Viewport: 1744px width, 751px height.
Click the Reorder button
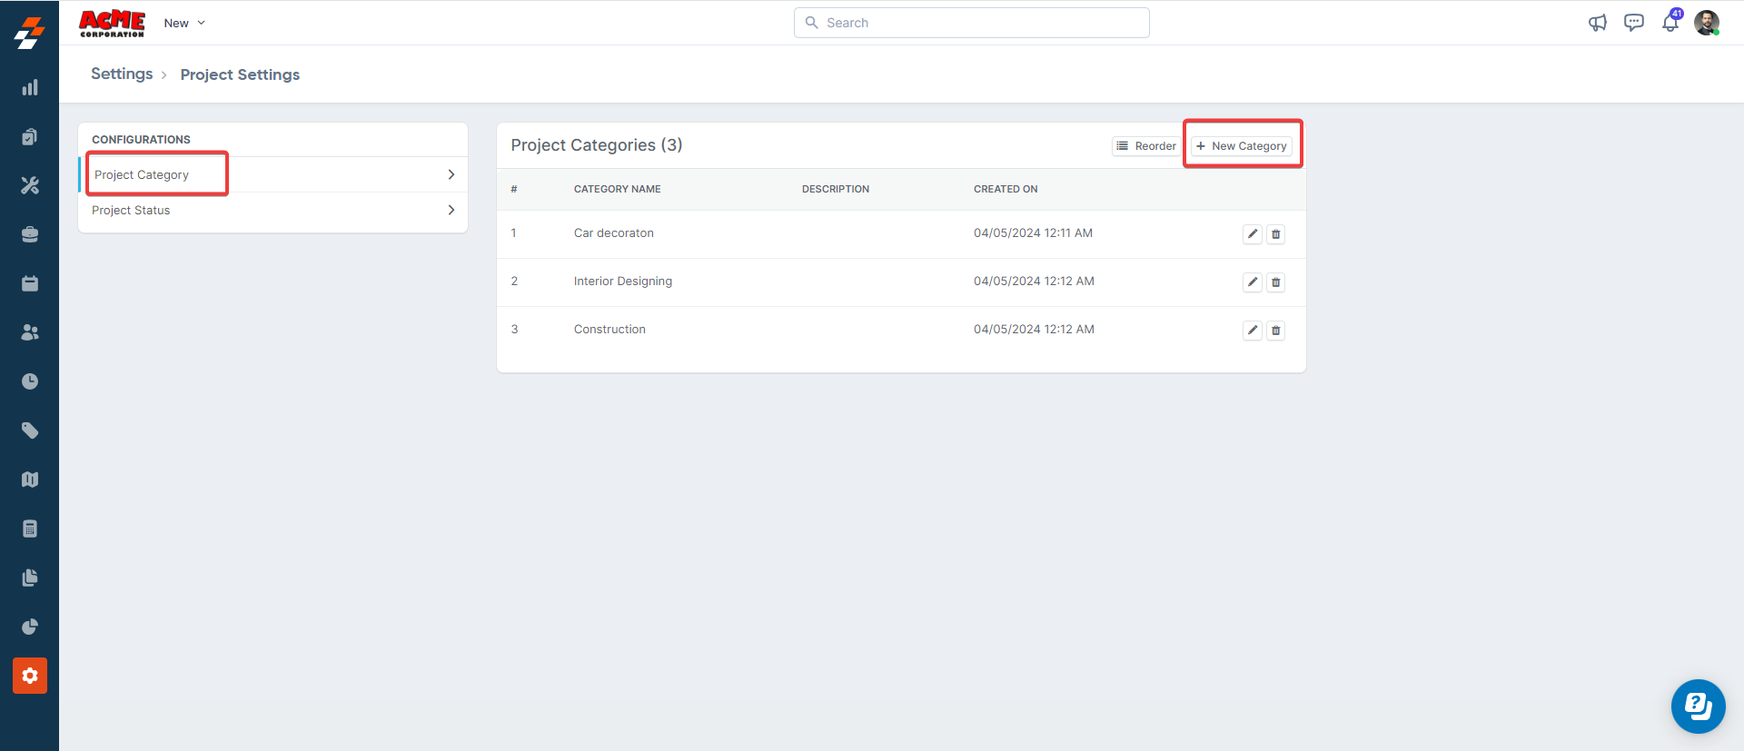[x=1145, y=146]
